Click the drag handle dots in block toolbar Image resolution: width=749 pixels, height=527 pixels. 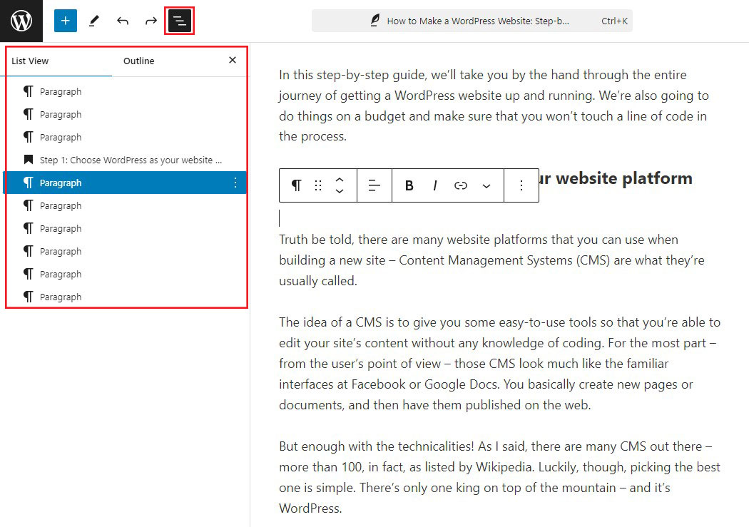click(318, 185)
